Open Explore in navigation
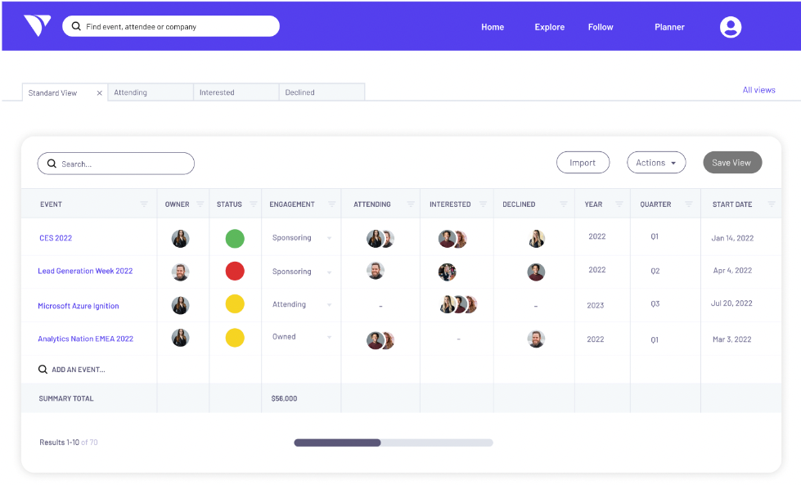Viewport: 801px width, 485px height. click(x=550, y=27)
